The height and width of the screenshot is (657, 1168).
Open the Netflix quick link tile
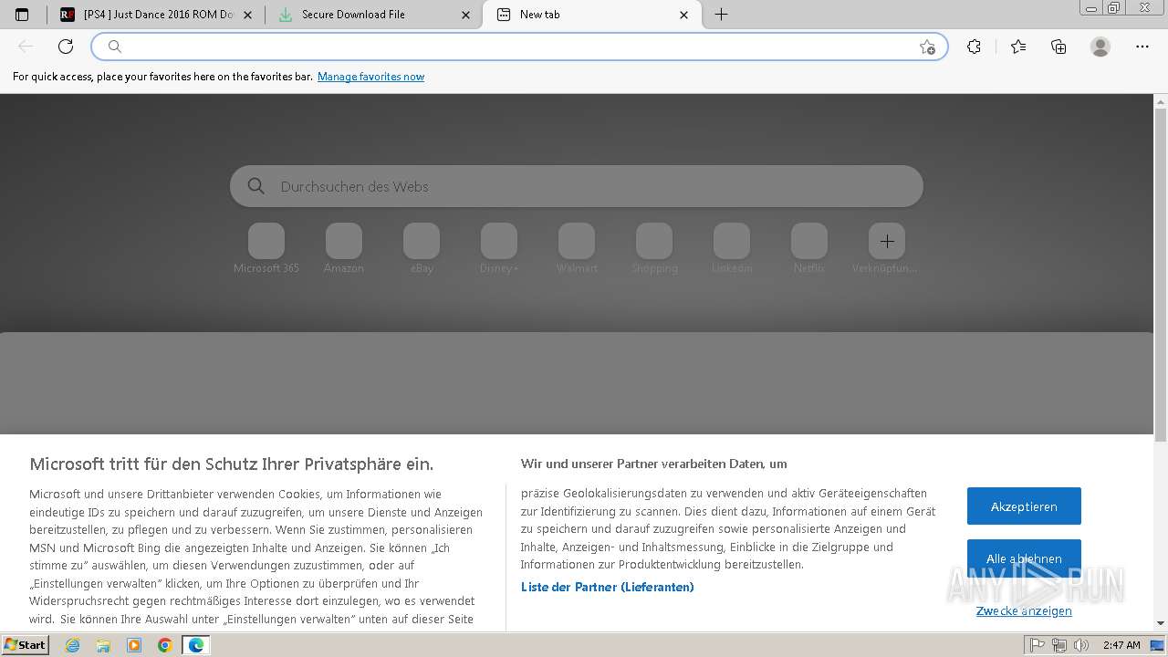[809, 248]
